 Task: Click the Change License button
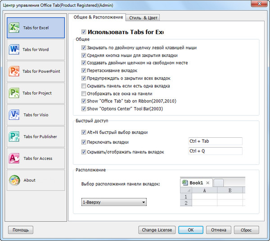tap(157, 230)
